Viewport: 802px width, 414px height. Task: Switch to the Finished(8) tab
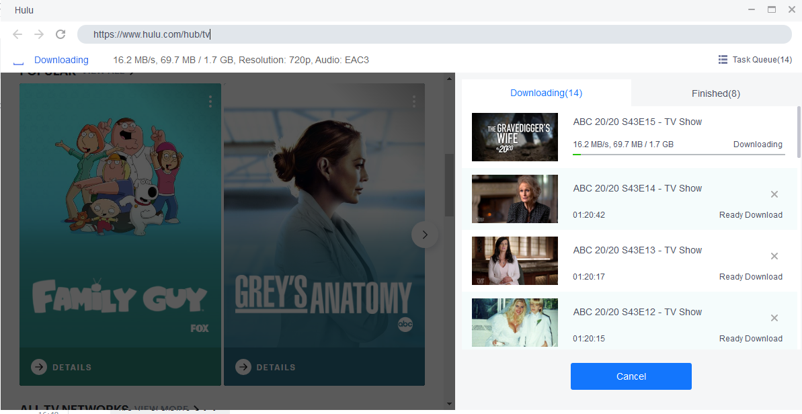pos(715,93)
